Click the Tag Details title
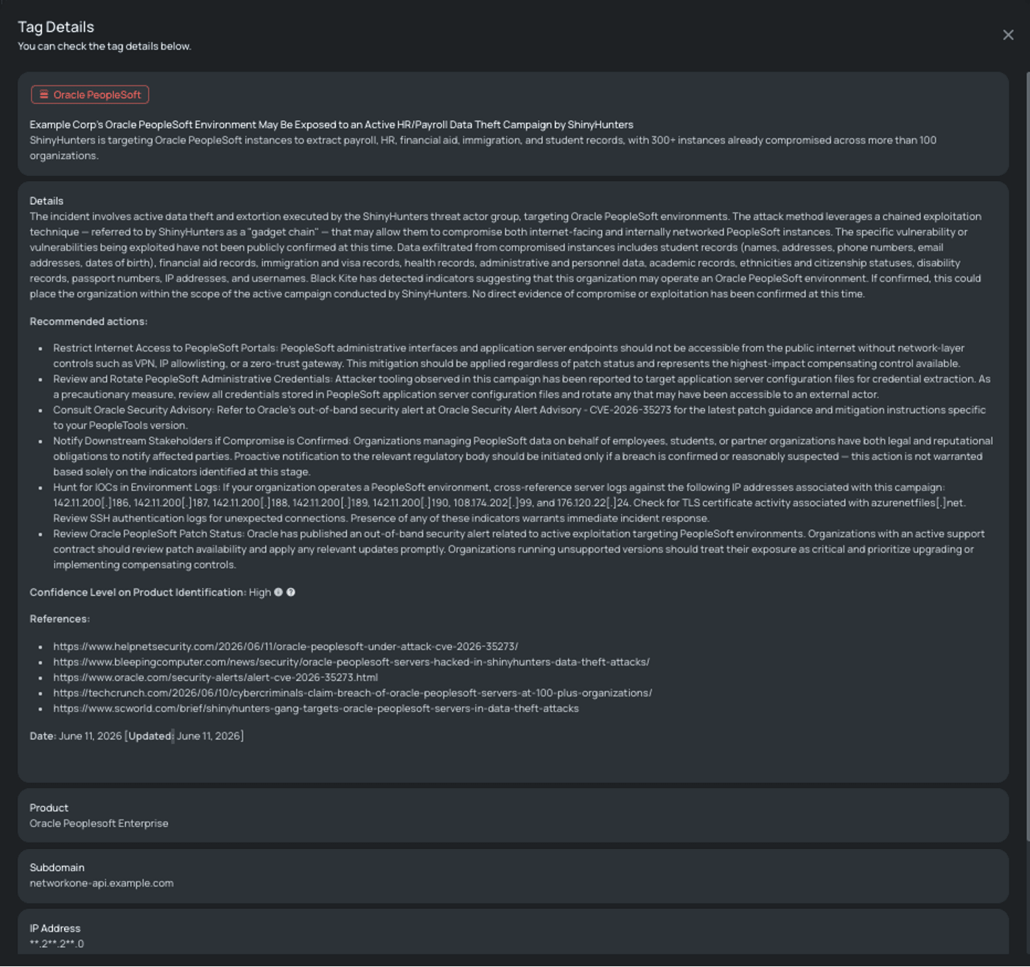Image resolution: width=1030 pixels, height=967 pixels. (x=56, y=27)
